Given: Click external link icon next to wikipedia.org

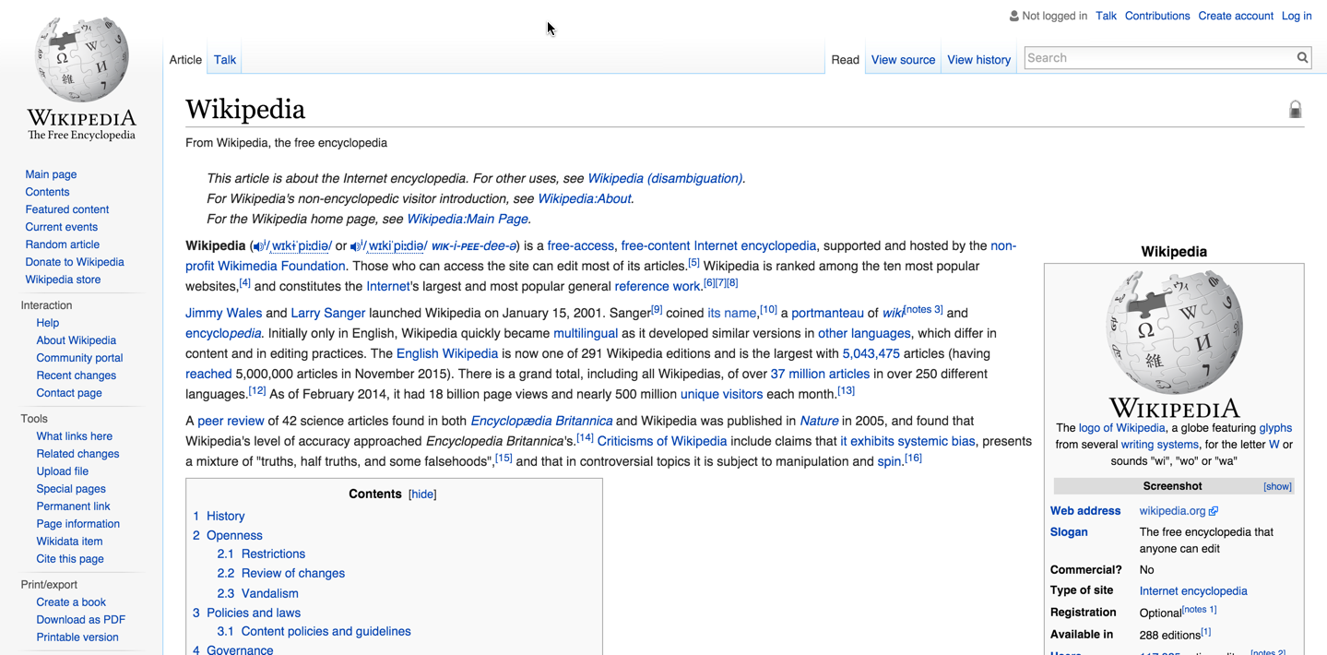Looking at the screenshot, I should [1214, 511].
